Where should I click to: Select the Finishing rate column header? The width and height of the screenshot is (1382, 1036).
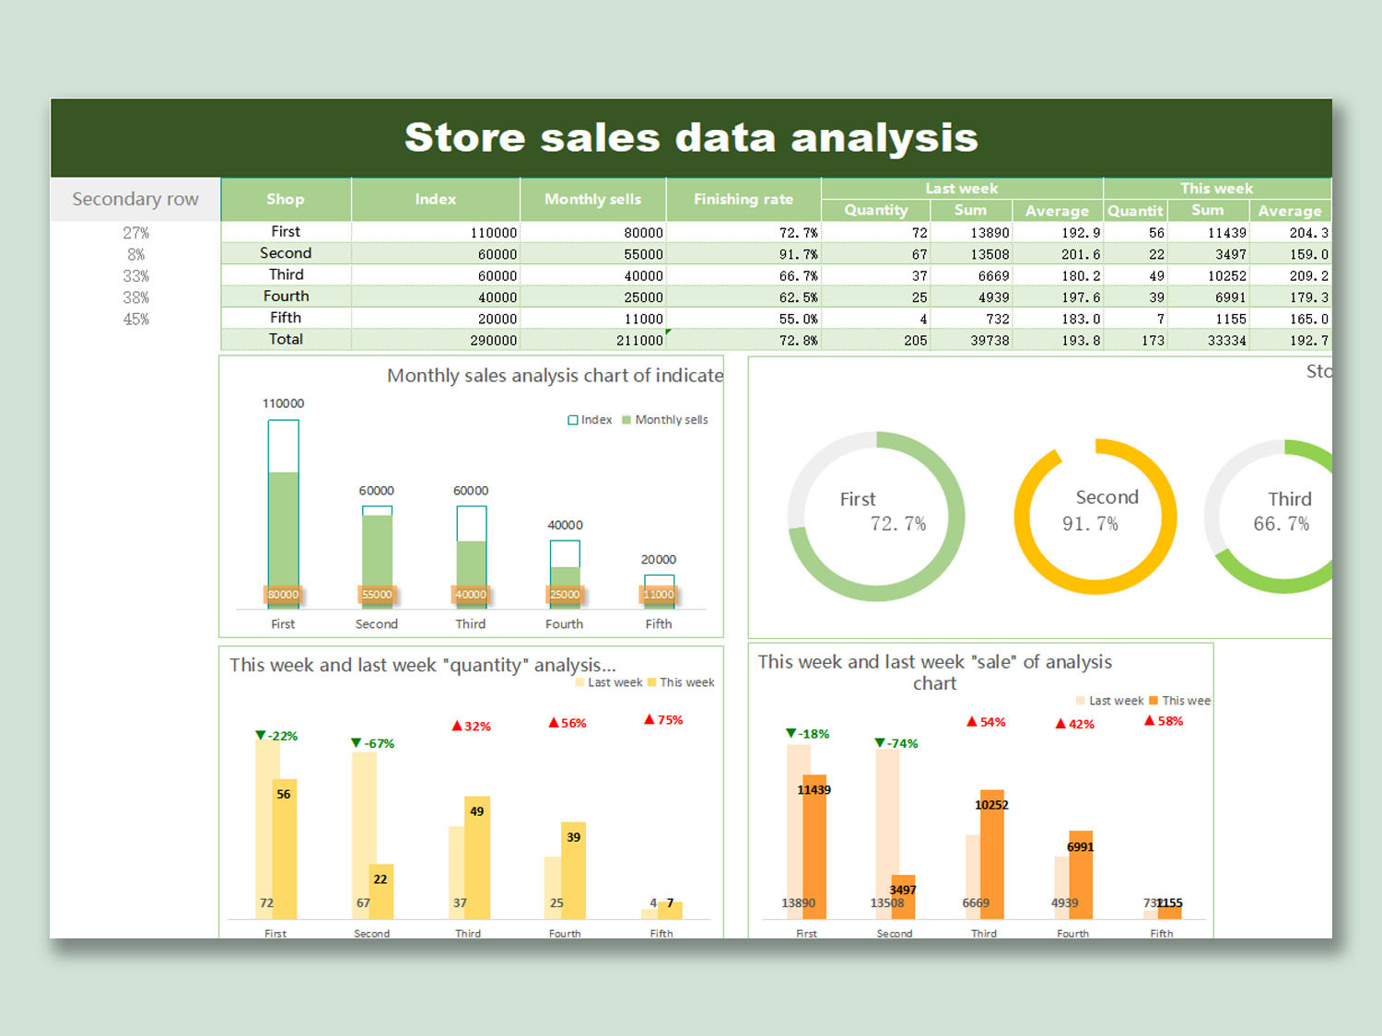coord(743,199)
